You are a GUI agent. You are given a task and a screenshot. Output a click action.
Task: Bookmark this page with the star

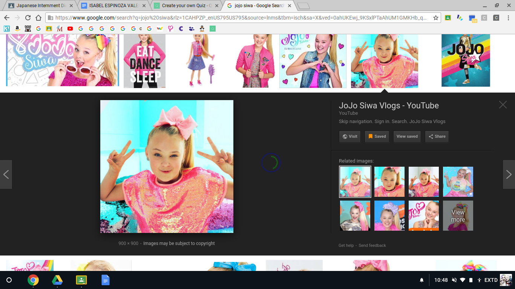tap(435, 18)
